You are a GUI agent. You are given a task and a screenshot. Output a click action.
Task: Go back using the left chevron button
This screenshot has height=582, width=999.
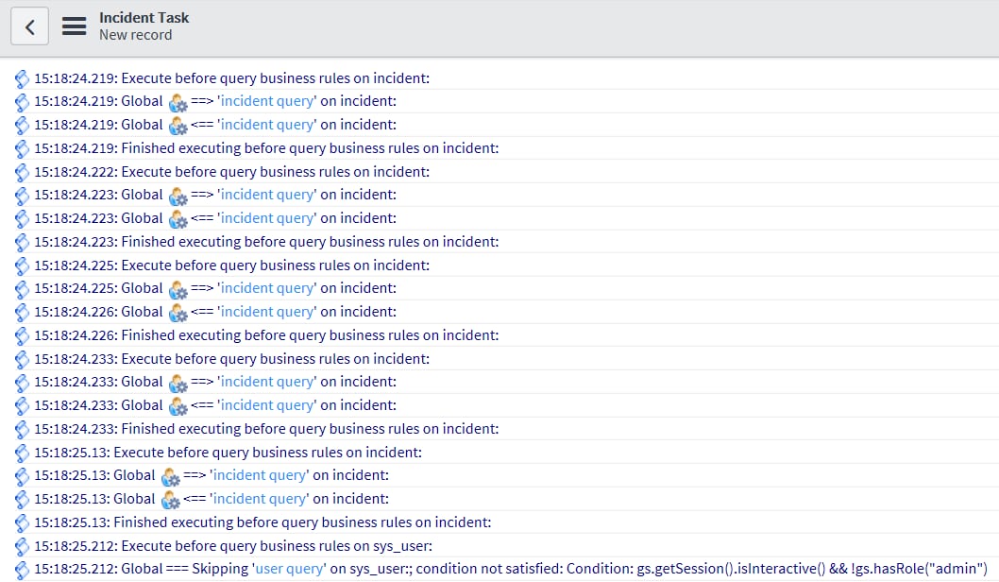pyautogui.click(x=29, y=26)
